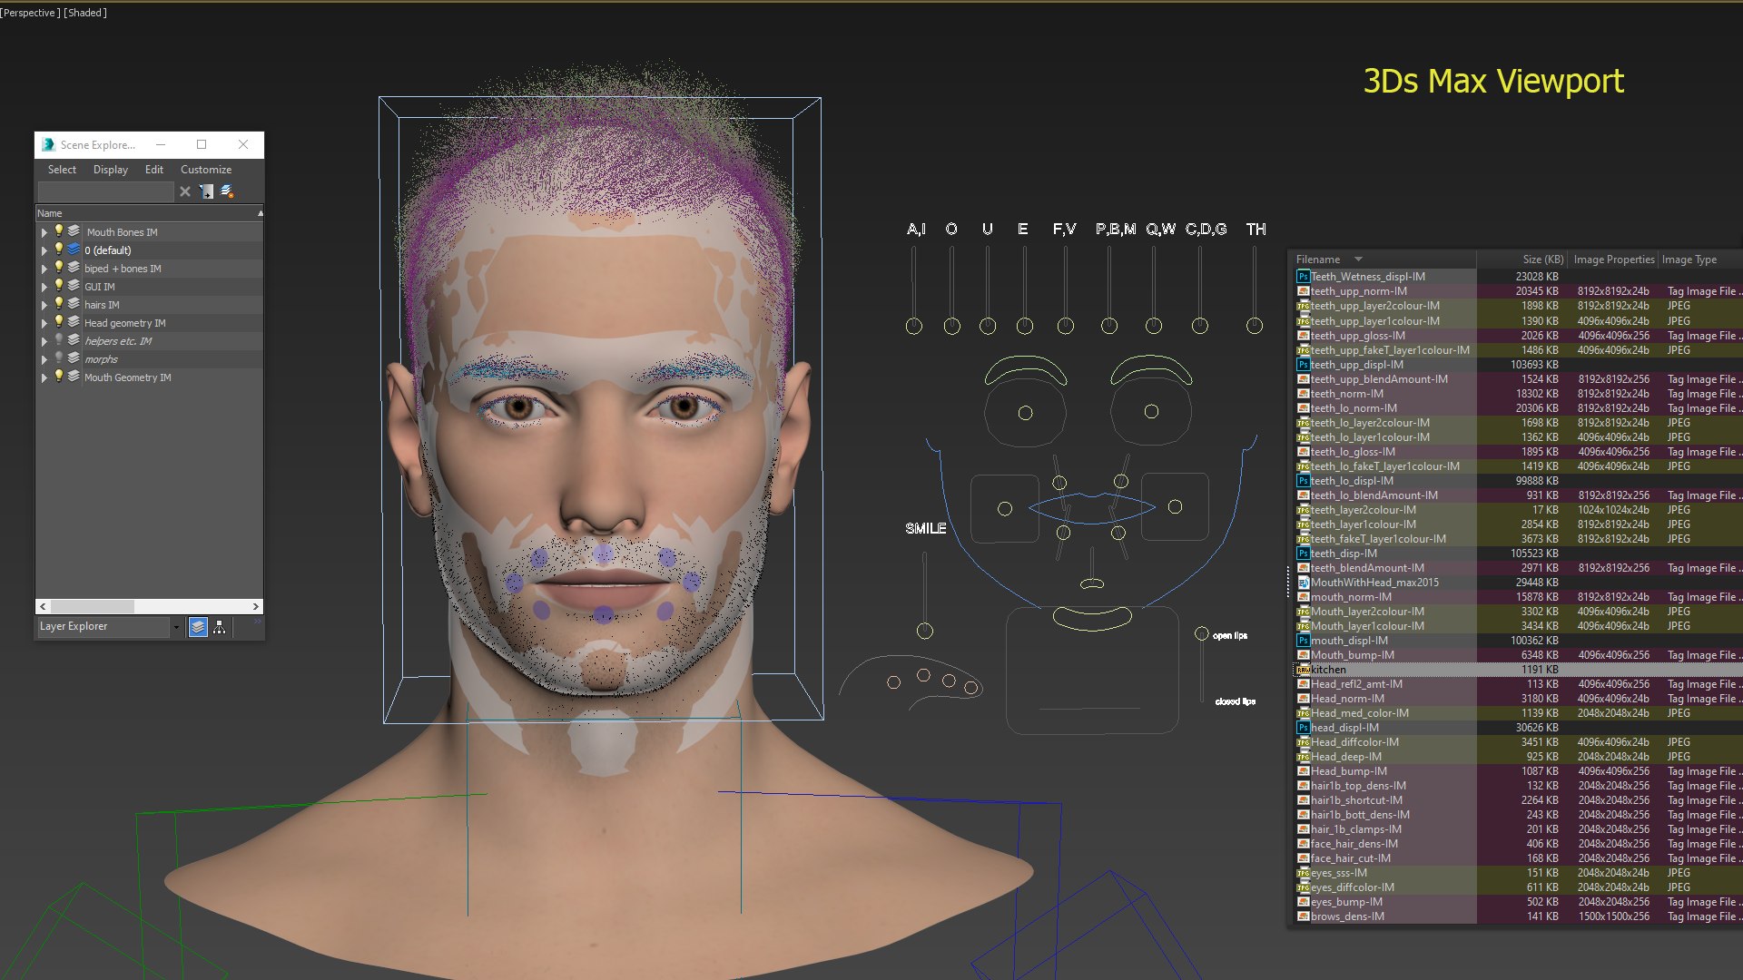
Task: Open the Edit menu in Scene Explorer
Action: point(154,170)
